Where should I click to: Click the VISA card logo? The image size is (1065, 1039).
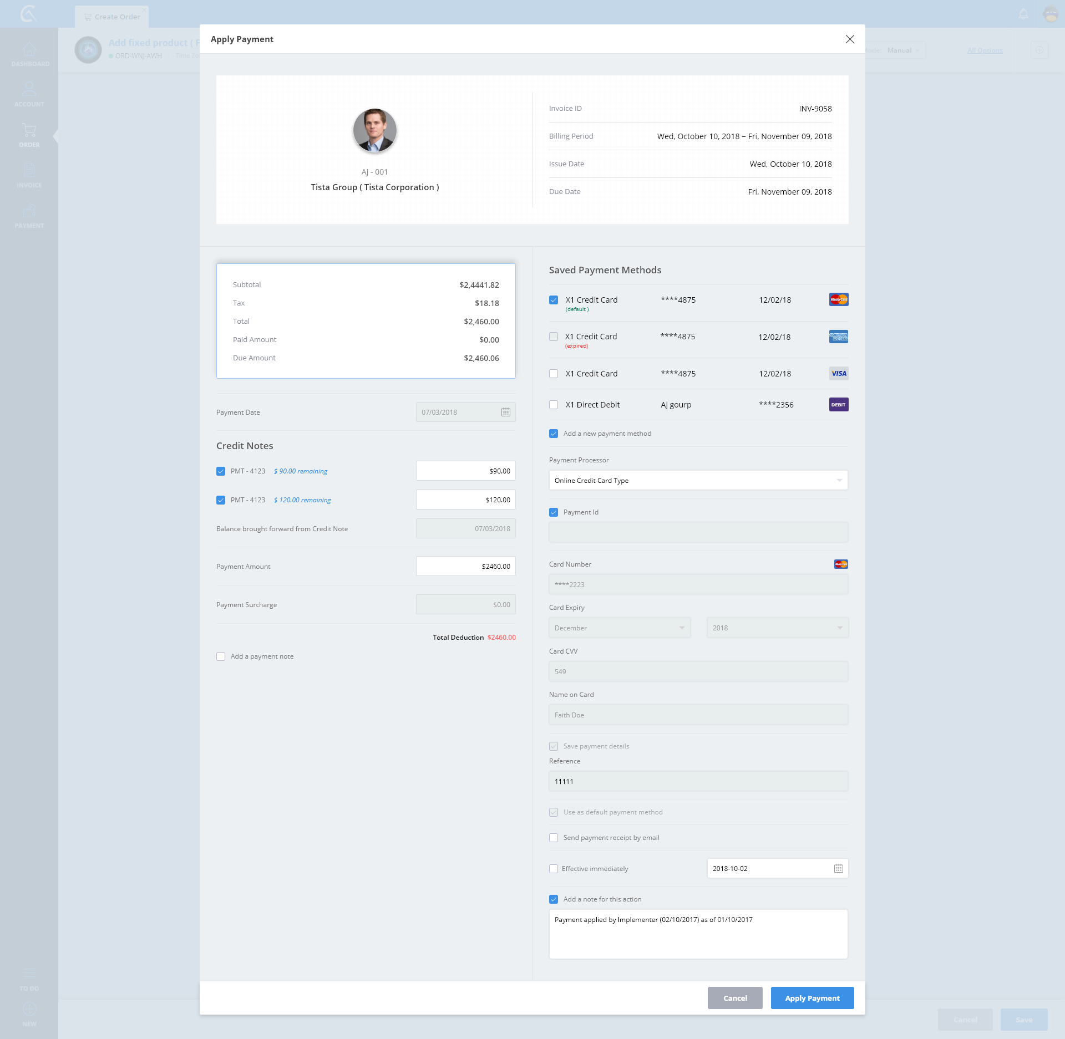838,373
